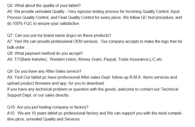Click the line beginning "Process Quality Control"
The height and width of the screenshot is (127, 195).
pos(94,18)
